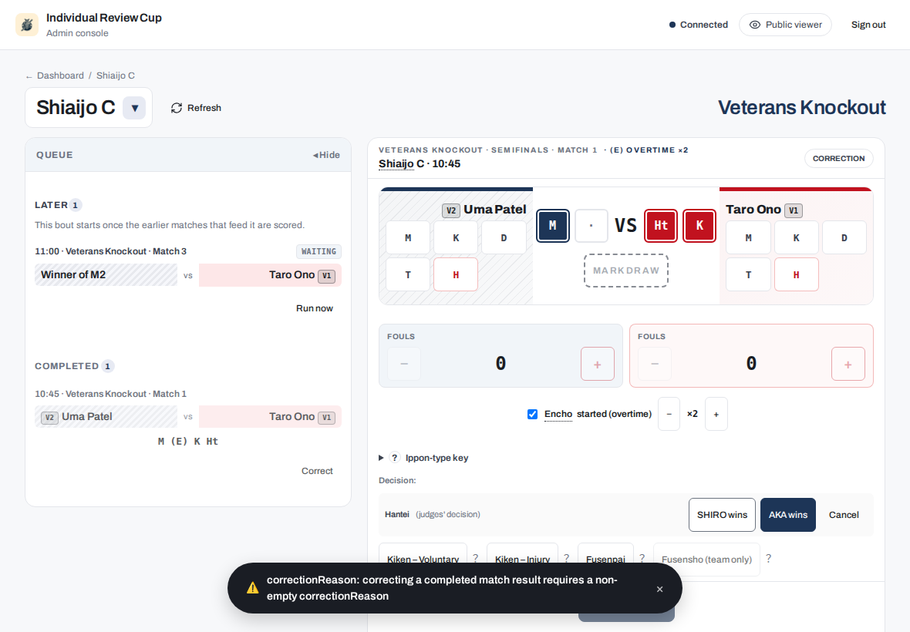
Task: Award H point to Taro Ono
Action: (796, 275)
